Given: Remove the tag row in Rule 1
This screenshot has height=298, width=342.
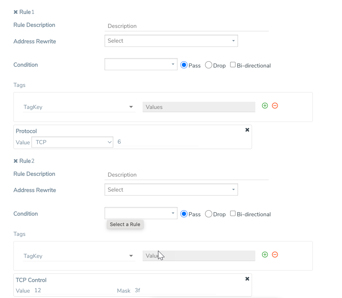Looking at the screenshot, I should 275,106.
